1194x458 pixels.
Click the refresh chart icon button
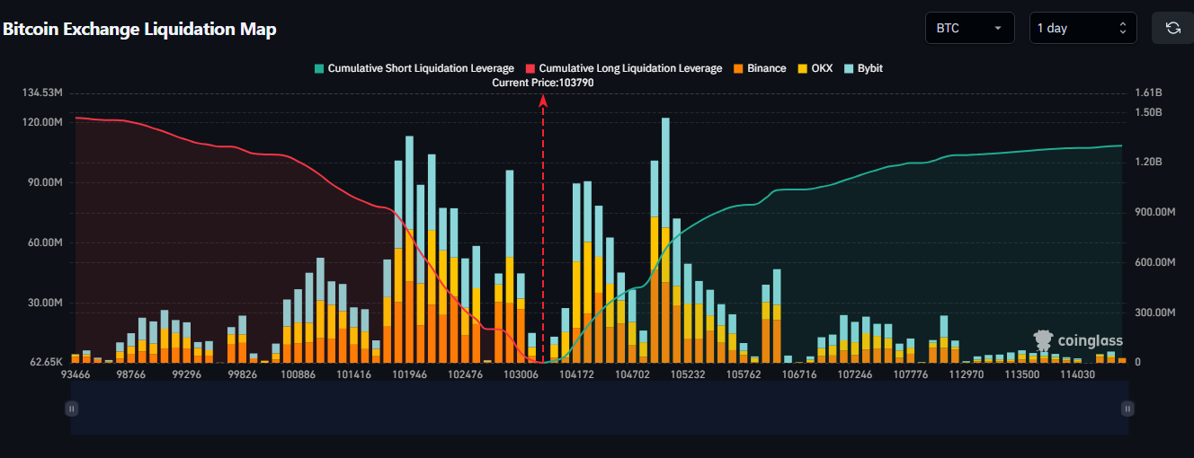pyautogui.click(x=1172, y=28)
